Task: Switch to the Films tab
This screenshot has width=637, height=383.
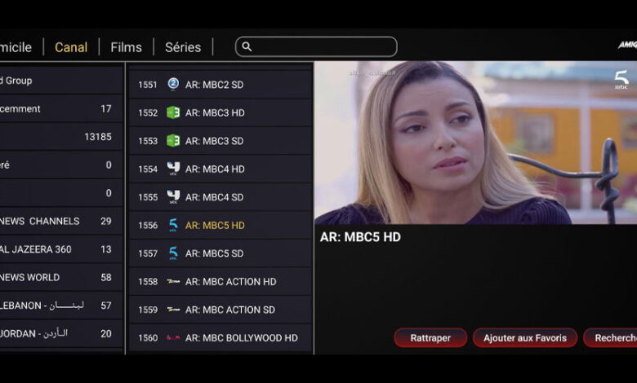Action: coord(127,47)
